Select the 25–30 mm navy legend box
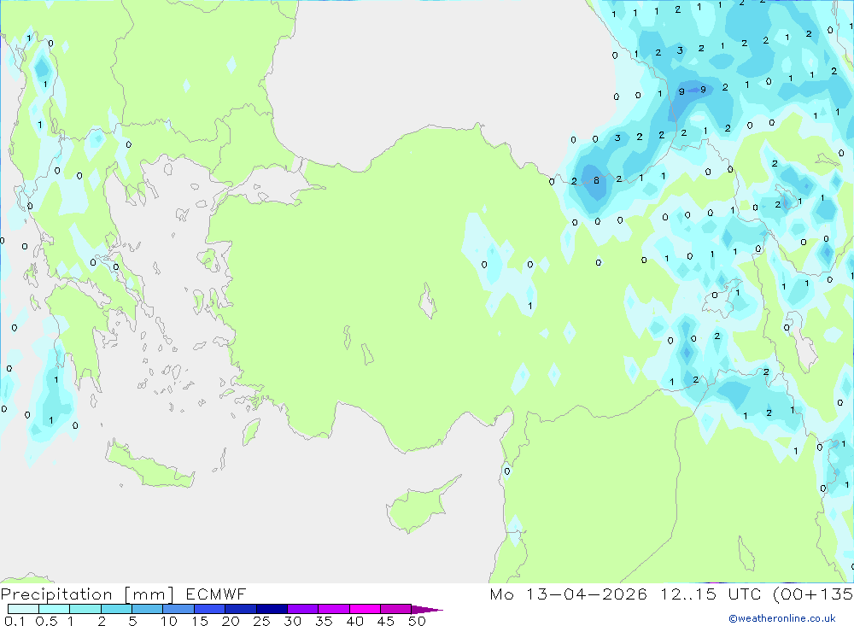Viewport: 854px width, 626px height. [272, 609]
